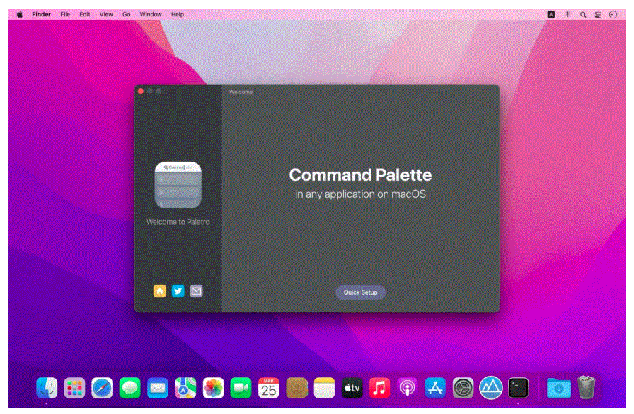Open the Edit menu
The width and height of the screenshot is (634, 414).
pos(84,14)
